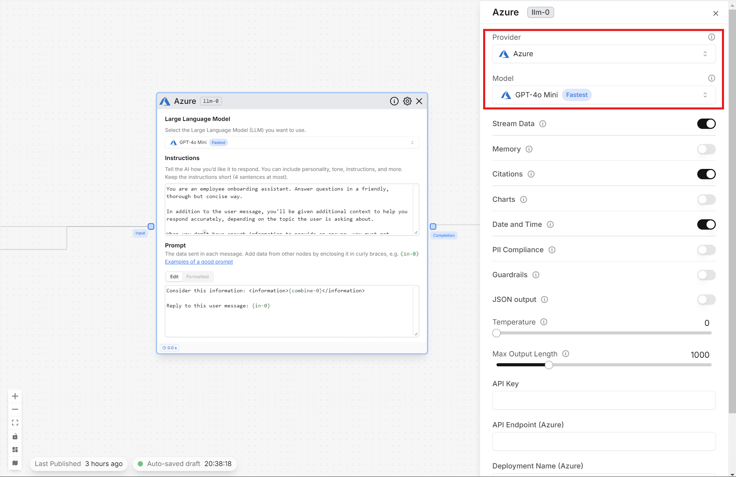The width and height of the screenshot is (736, 477).
Task: Click the Temperature value 0
Action: click(x=707, y=323)
